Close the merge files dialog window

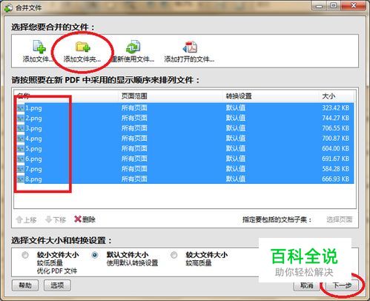pos(354,5)
